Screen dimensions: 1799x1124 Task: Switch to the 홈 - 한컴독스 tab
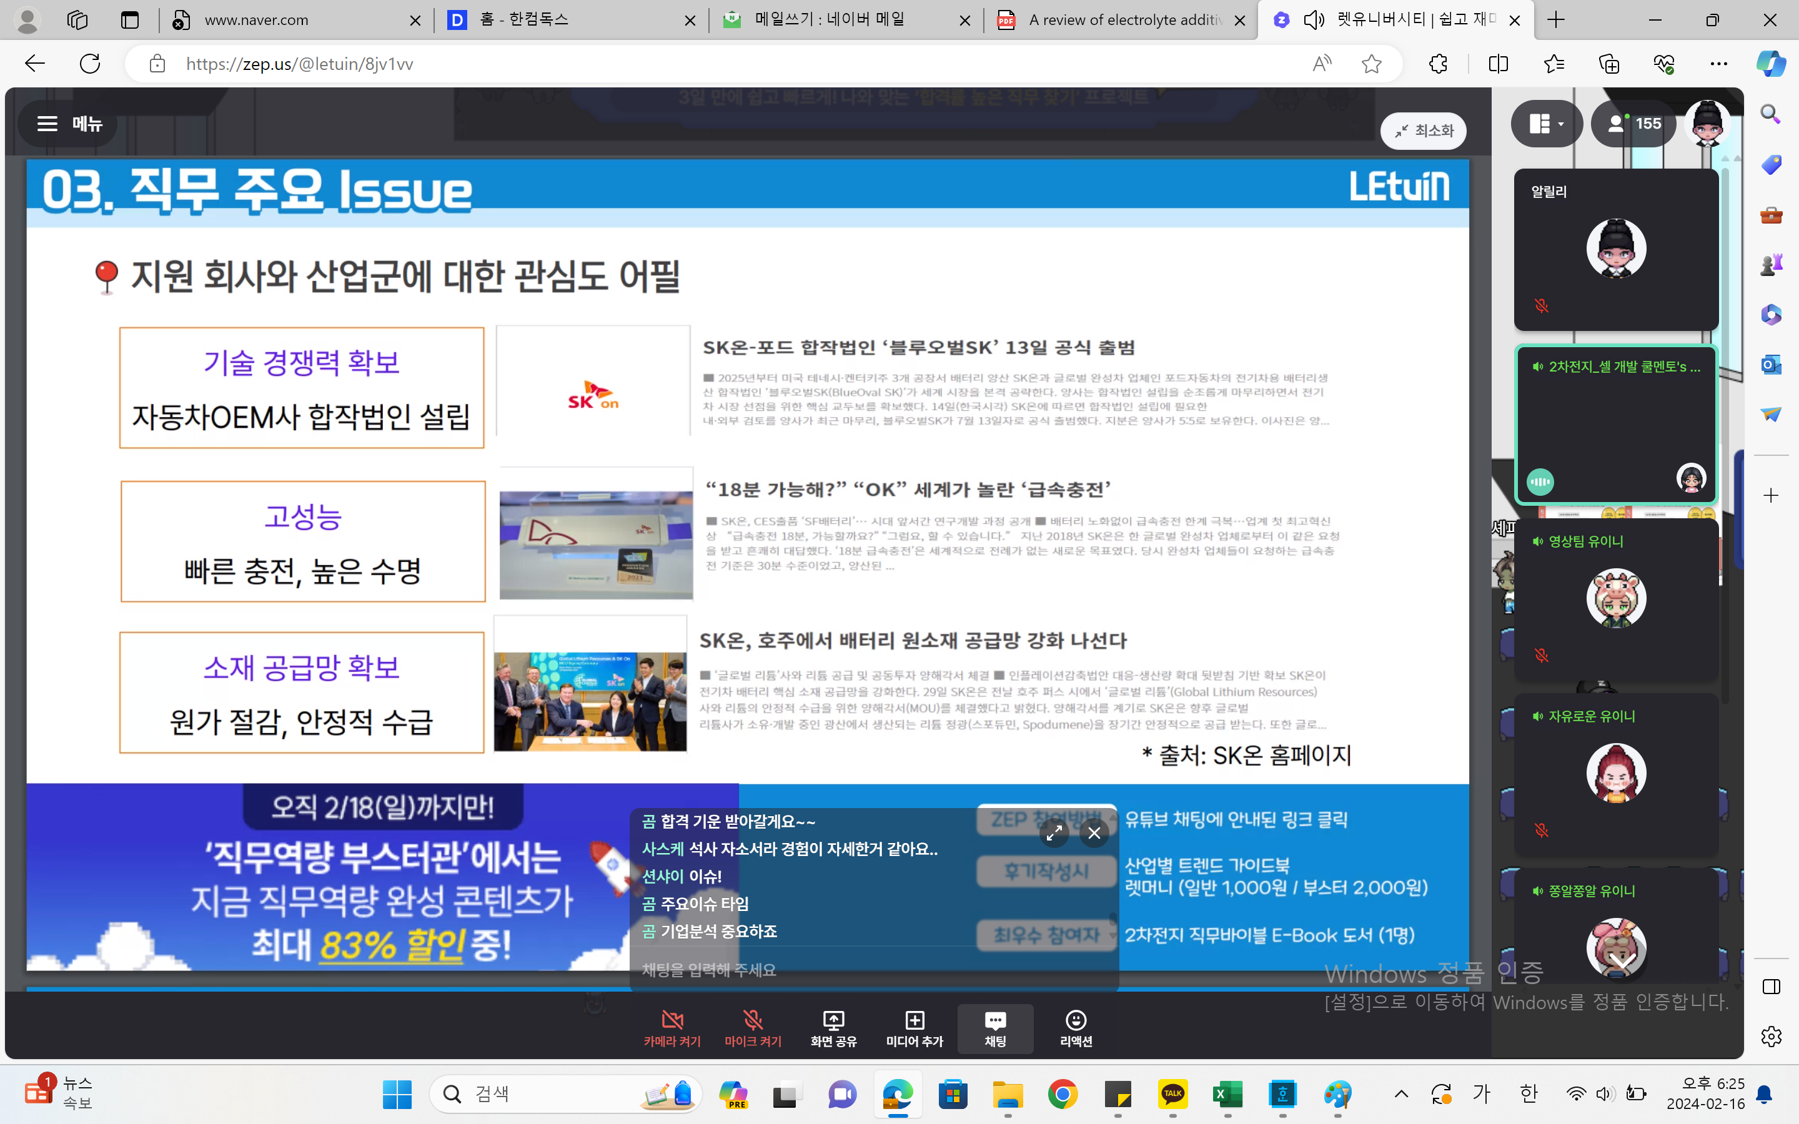point(571,20)
